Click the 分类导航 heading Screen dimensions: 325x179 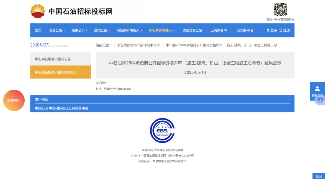40,45
